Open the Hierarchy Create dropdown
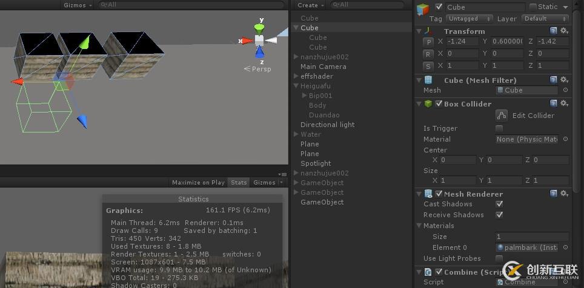This screenshot has height=288, width=584. [x=311, y=5]
